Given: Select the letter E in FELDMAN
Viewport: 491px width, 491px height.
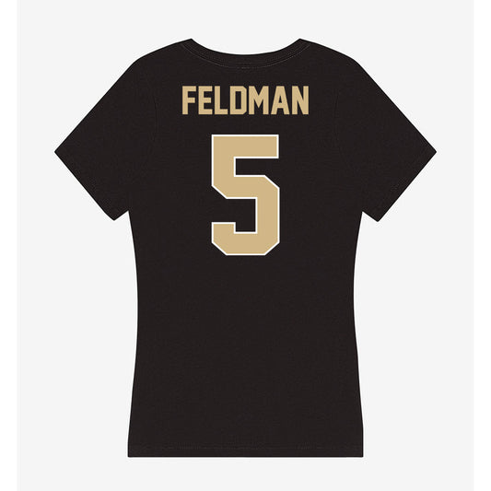Looking at the screenshot, I should point(206,100).
